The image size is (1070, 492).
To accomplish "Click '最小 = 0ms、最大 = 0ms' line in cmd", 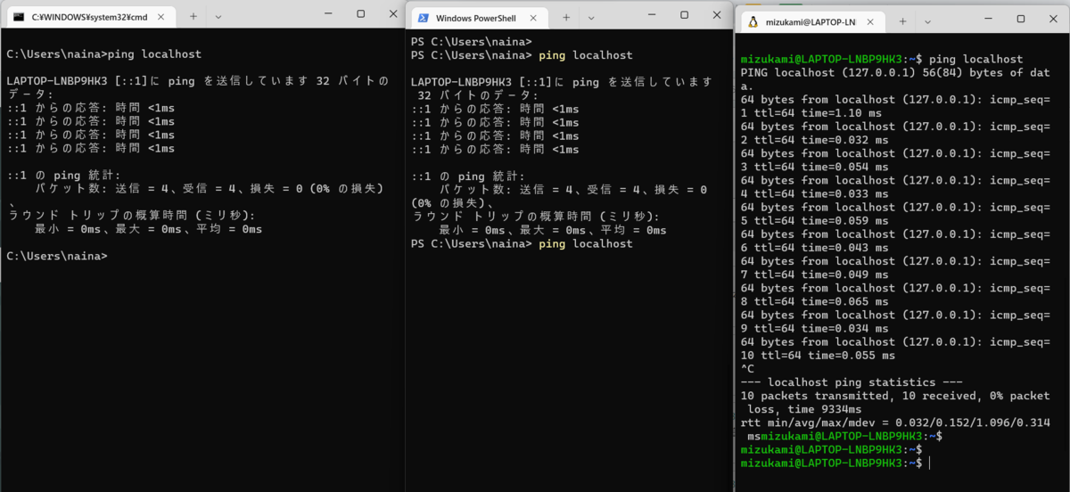I will click(148, 229).
